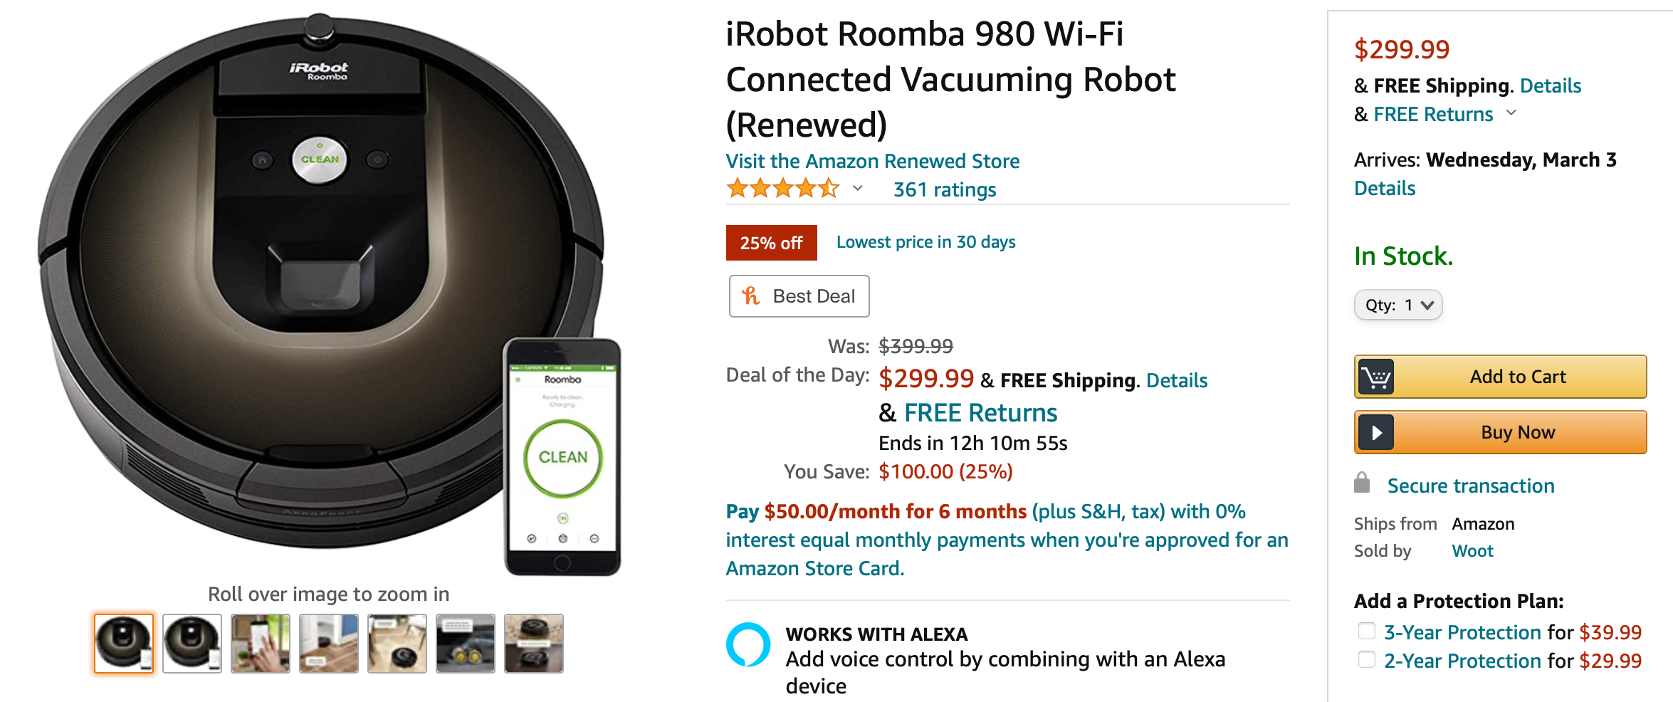Click the Honey Best Deal icon
1673x702 pixels.
[x=751, y=296]
